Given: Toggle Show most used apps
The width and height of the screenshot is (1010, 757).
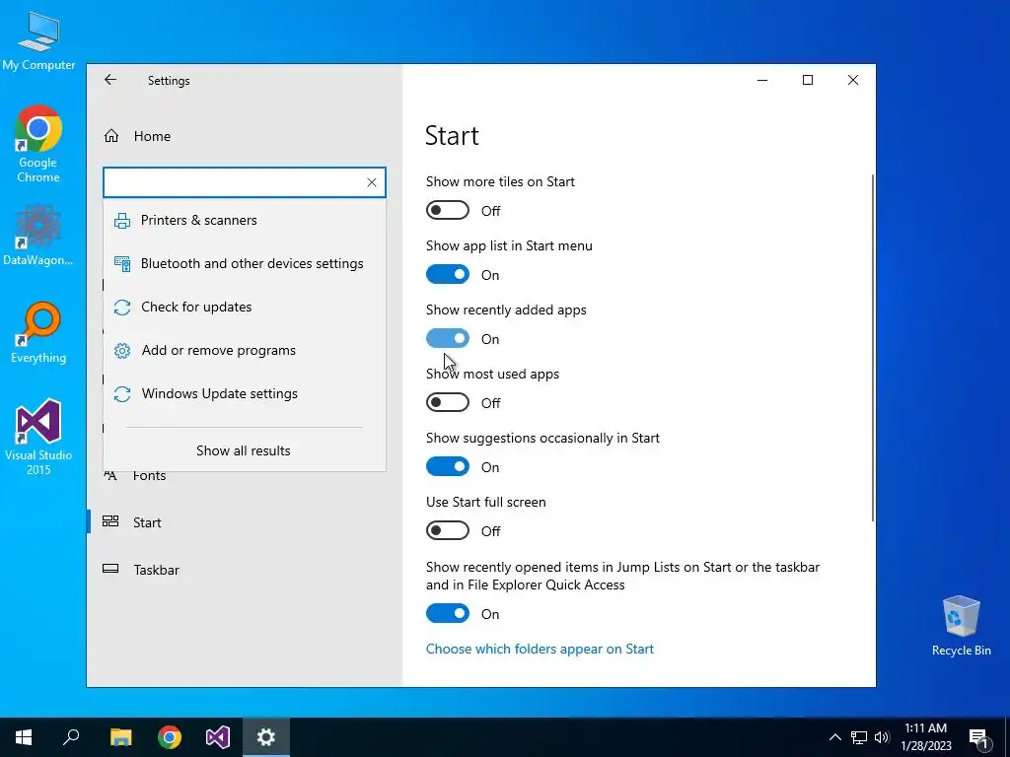Looking at the screenshot, I should tap(448, 403).
